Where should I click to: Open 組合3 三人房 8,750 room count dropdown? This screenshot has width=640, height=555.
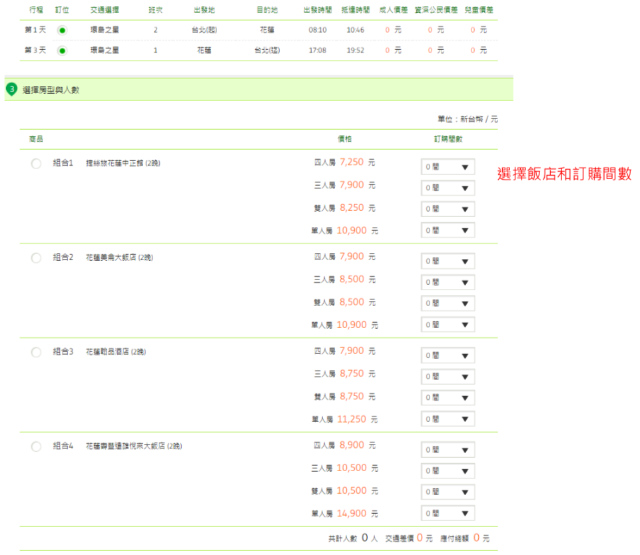(x=448, y=377)
